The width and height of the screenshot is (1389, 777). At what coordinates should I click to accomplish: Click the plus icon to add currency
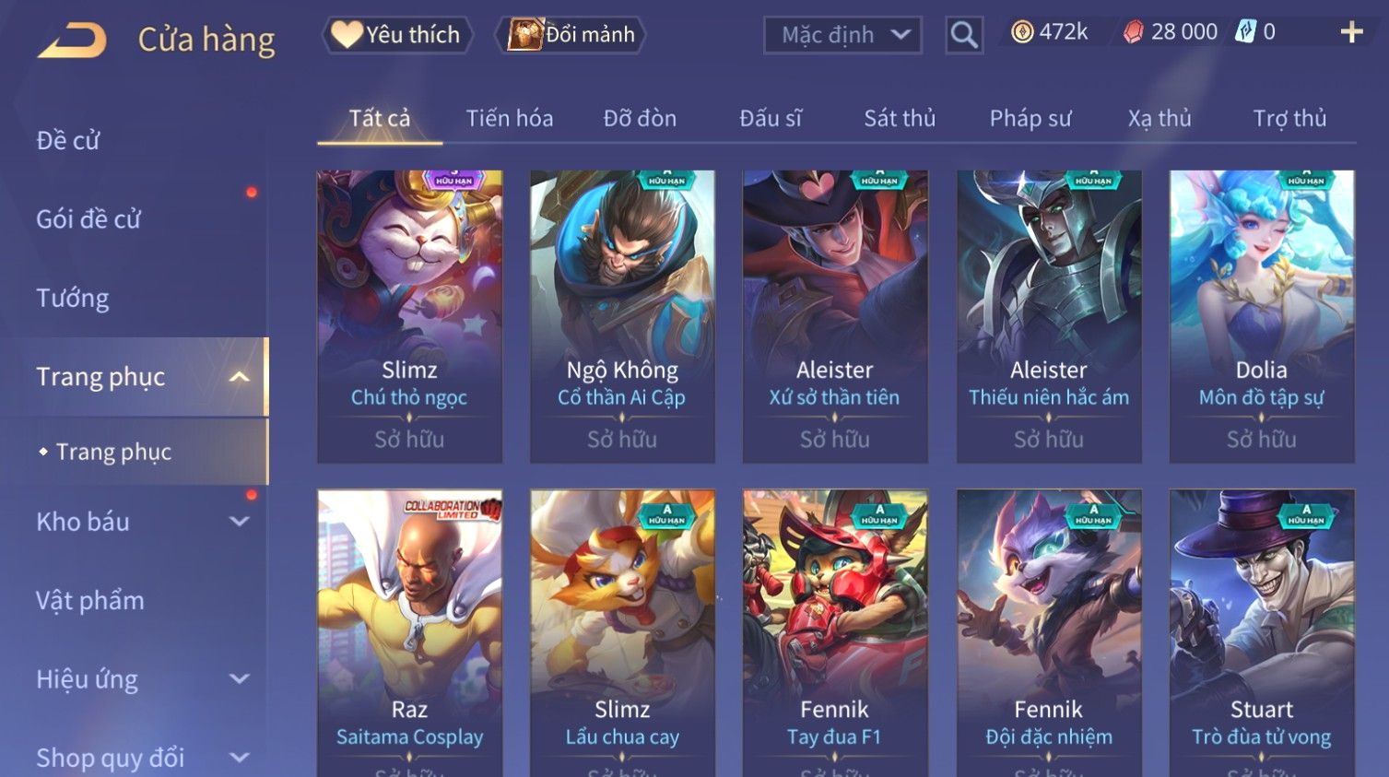click(x=1351, y=32)
